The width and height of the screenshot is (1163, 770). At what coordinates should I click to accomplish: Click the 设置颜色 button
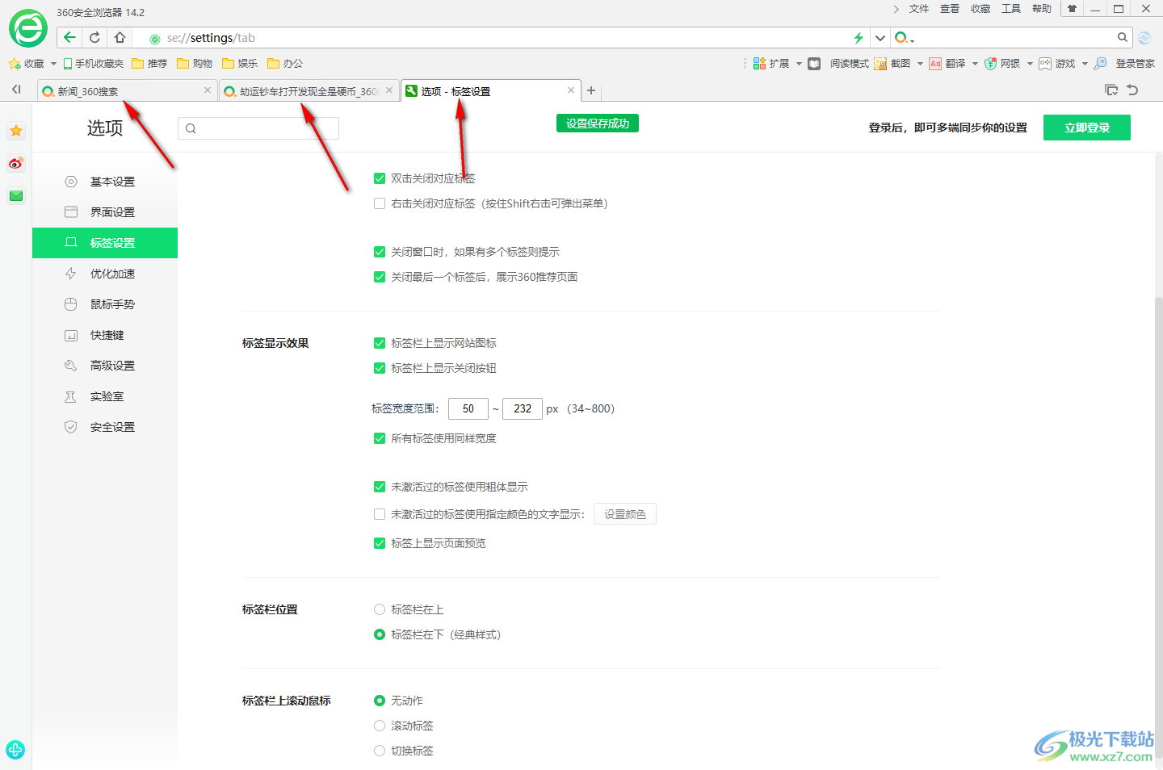click(625, 514)
